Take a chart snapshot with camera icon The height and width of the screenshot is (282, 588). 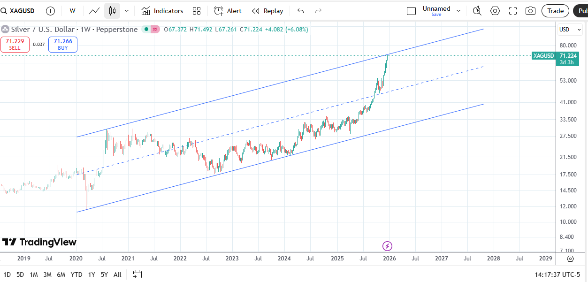pyautogui.click(x=530, y=11)
